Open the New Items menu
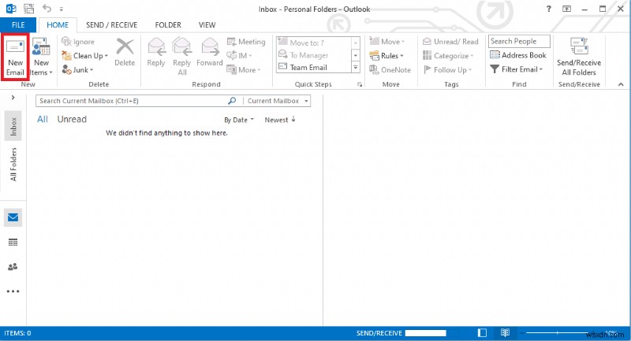Viewport: 631px width, 341px height. [41, 57]
